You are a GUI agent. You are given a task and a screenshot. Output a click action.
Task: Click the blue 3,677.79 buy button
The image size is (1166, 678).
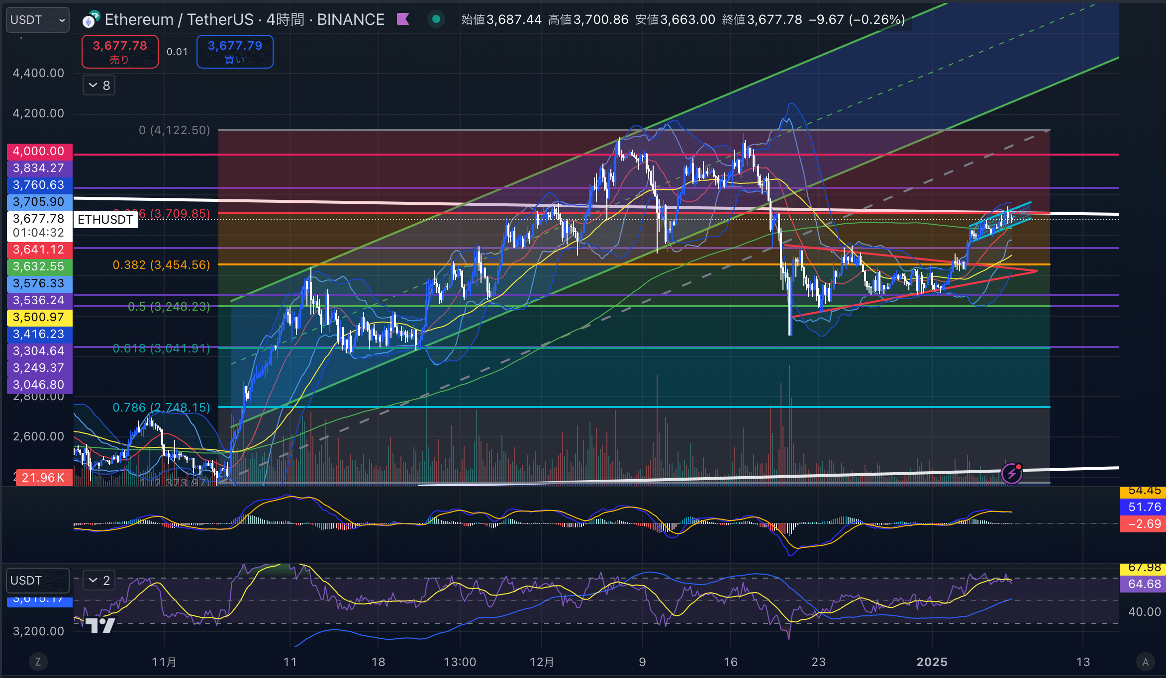[235, 52]
